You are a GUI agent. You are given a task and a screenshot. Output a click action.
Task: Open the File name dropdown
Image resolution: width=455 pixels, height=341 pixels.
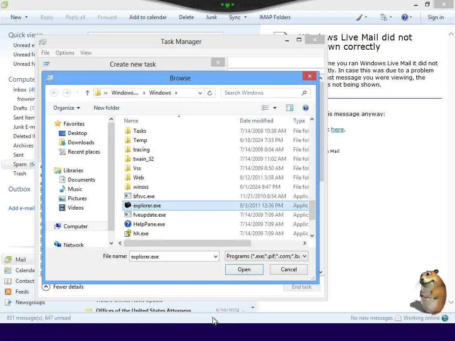click(216, 256)
